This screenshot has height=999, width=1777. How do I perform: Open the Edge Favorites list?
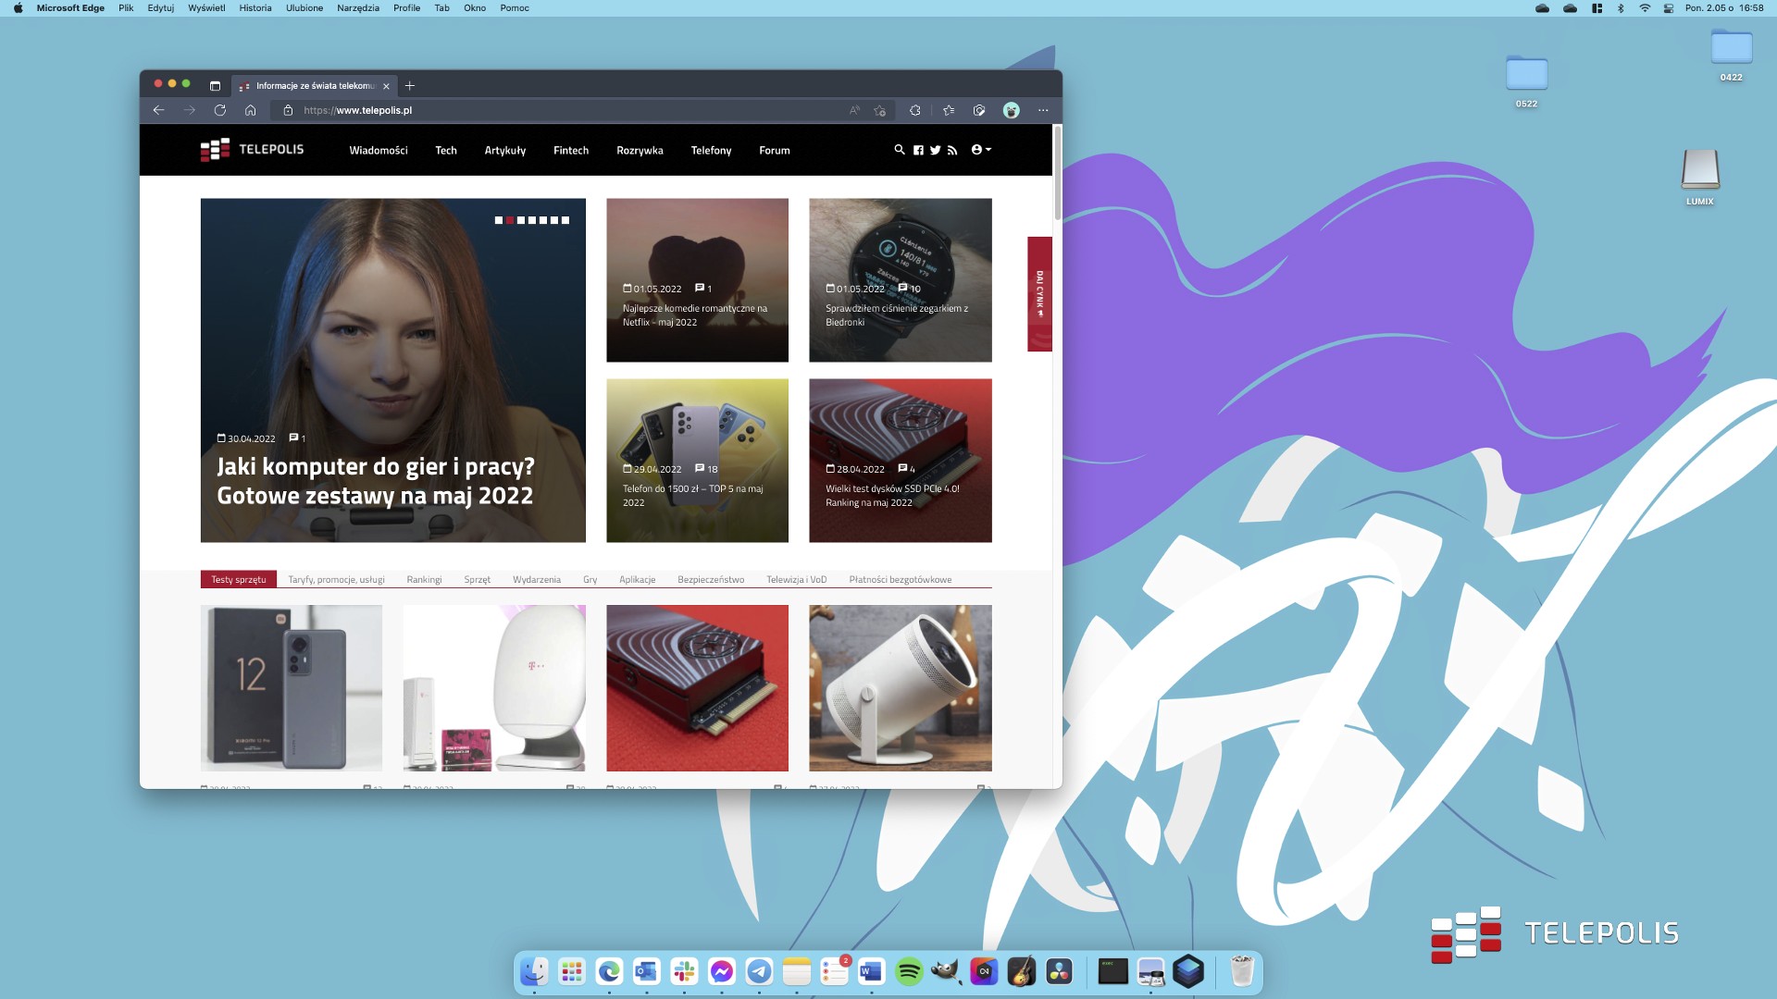click(949, 110)
